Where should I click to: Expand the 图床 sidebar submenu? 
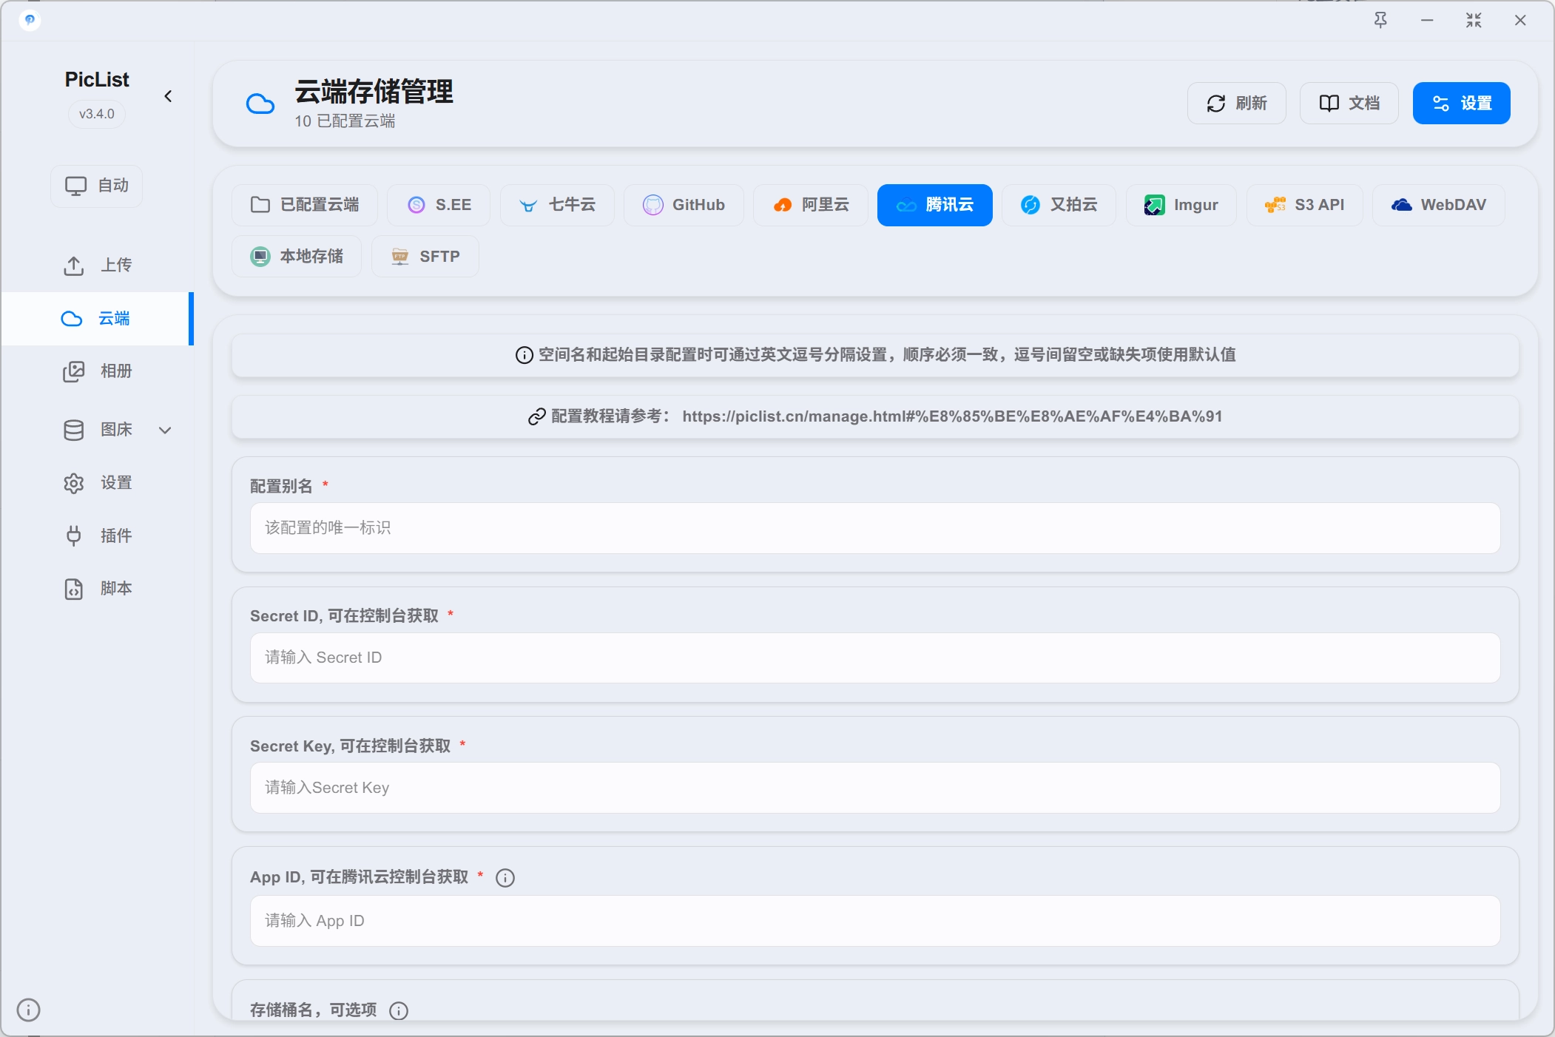165,430
